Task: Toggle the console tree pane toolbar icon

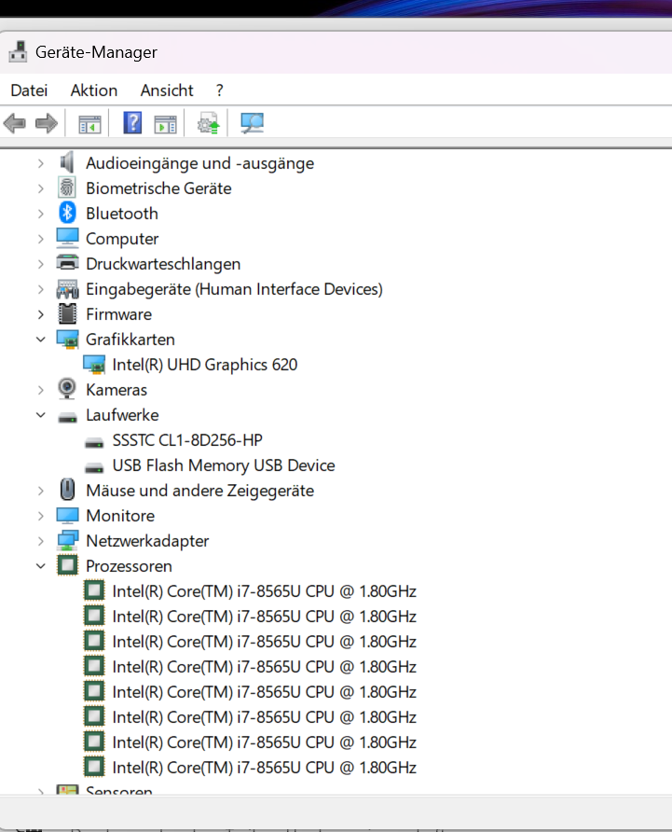Action: click(x=89, y=124)
